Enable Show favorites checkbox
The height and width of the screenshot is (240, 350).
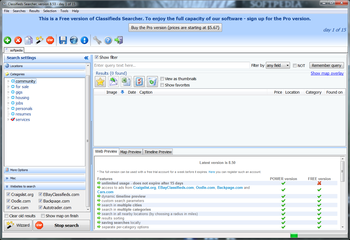pyautogui.click(x=162, y=85)
